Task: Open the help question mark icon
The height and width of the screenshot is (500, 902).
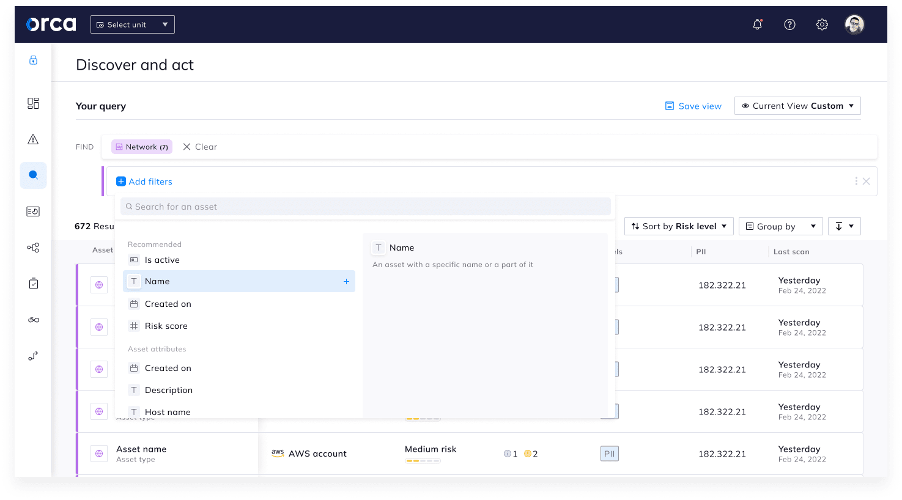Action: (x=789, y=24)
